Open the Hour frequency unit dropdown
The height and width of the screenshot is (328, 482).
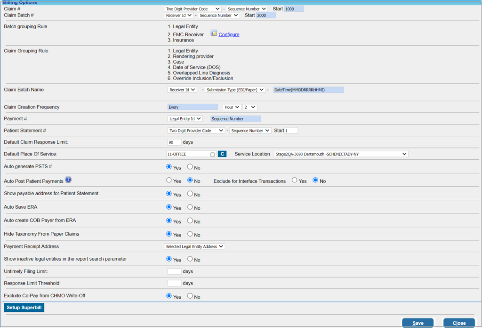click(x=232, y=107)
